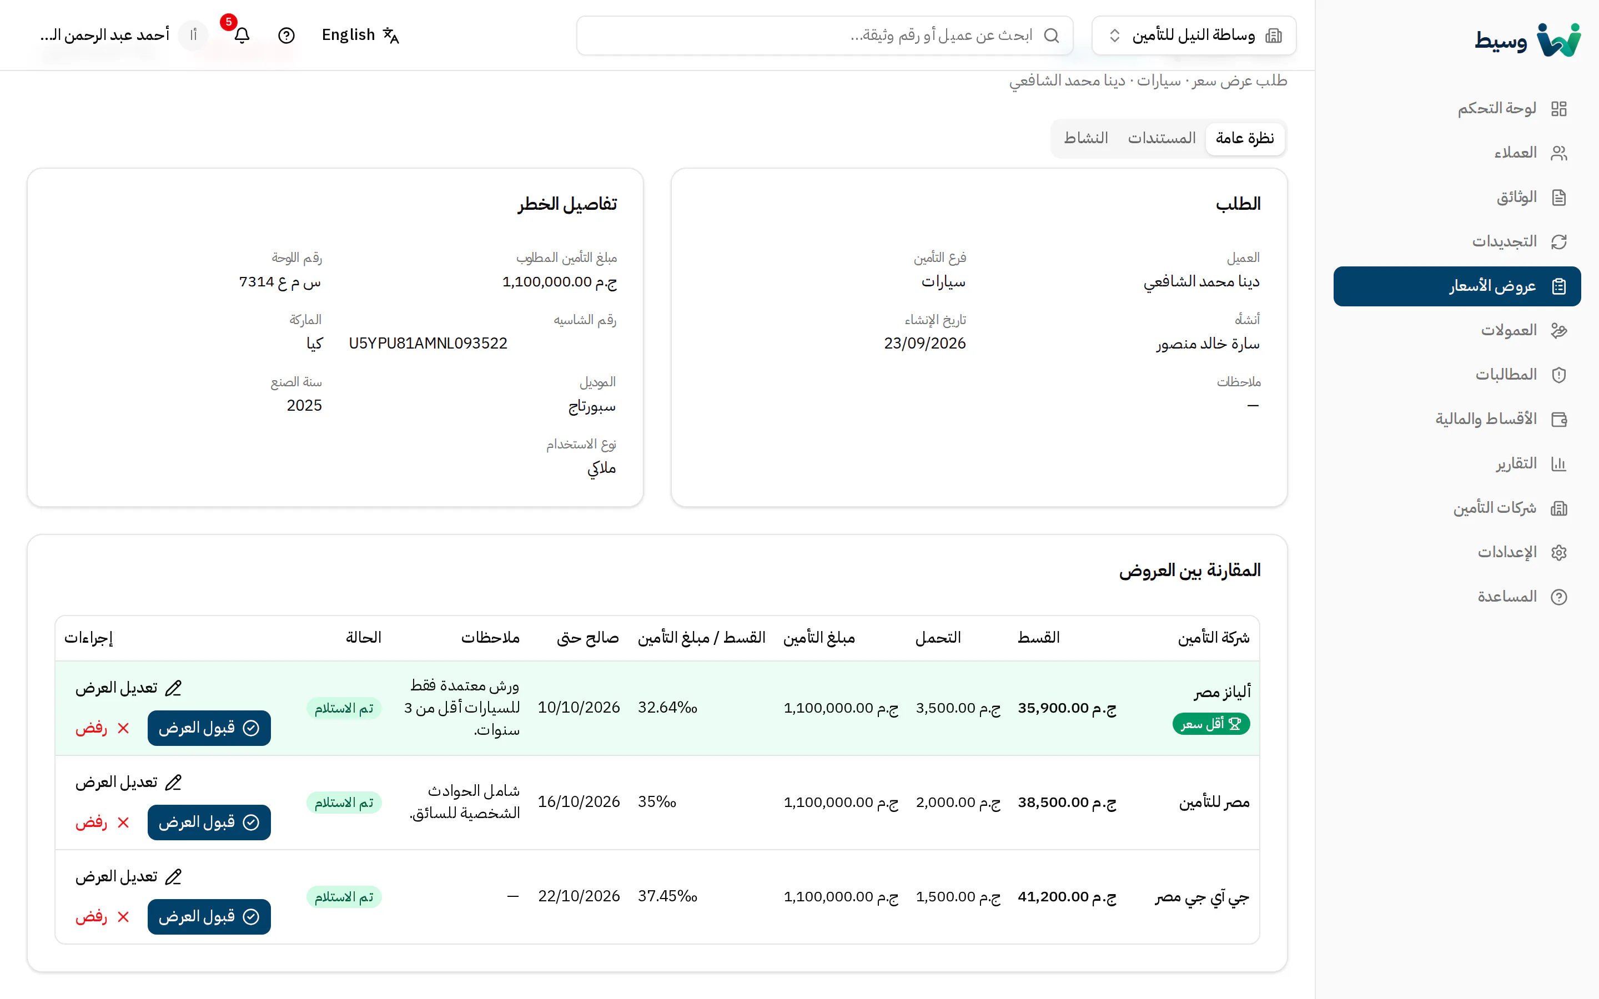Edit the جي آي جي مصر offer

tap(128, 877)
